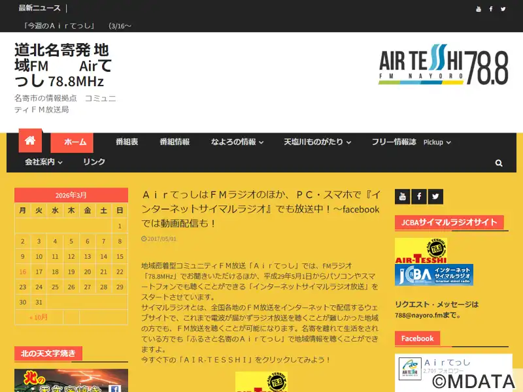This screenshot has width=523, height=392.
Task: Open the 北の天文字焼き image banner
Action: pyautogui.click(x=71, y=380)
